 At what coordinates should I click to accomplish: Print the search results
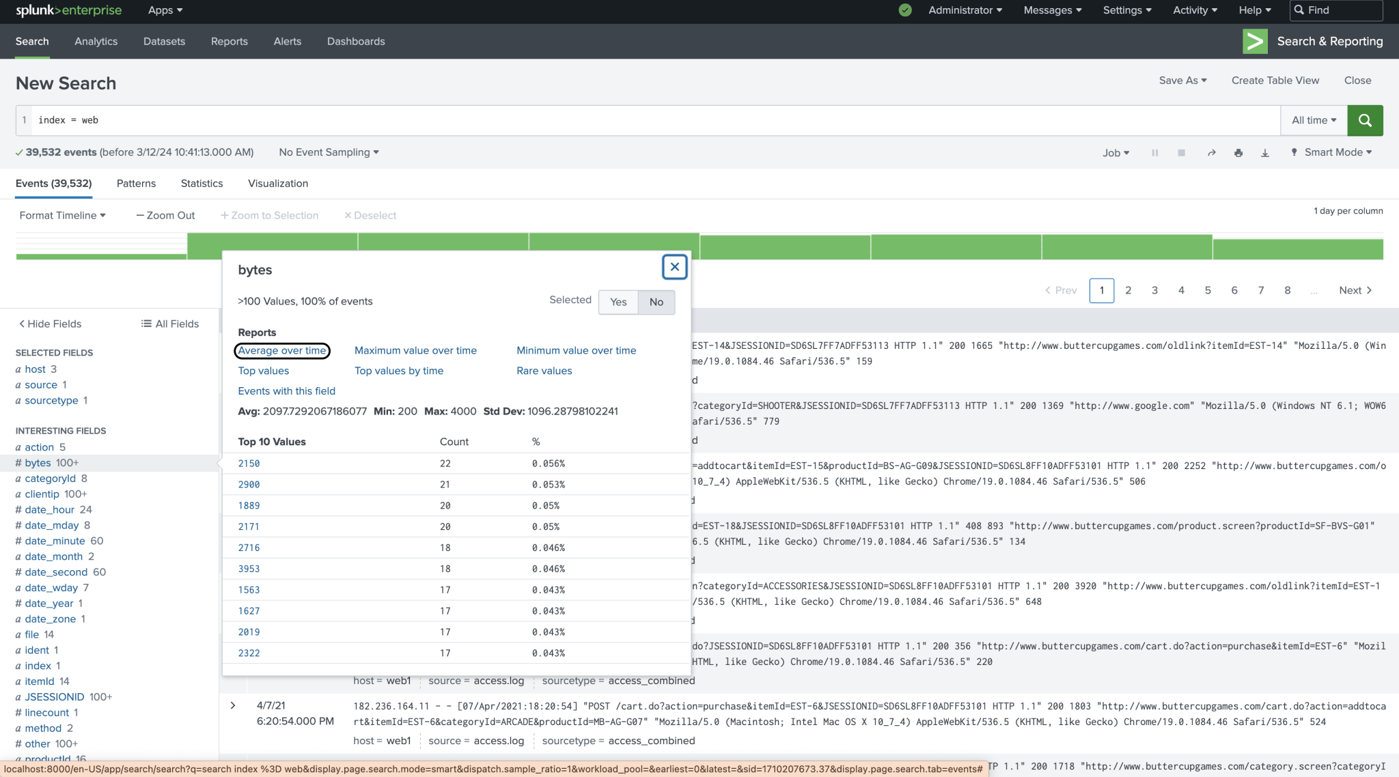(x=1238, y=152)
